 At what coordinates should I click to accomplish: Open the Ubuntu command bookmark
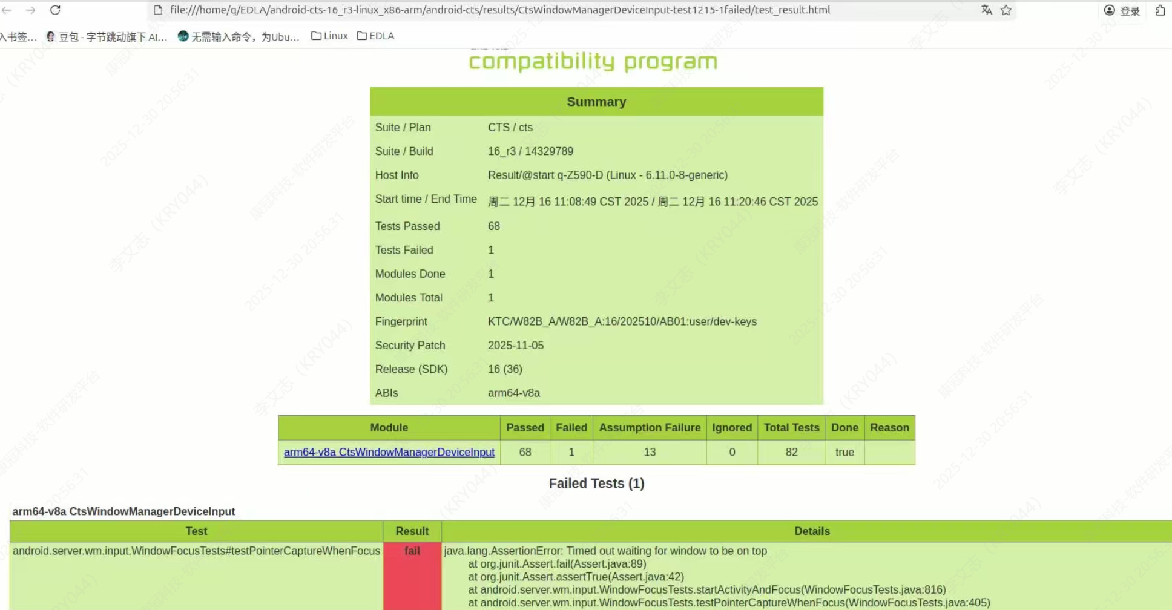point(239,36)
